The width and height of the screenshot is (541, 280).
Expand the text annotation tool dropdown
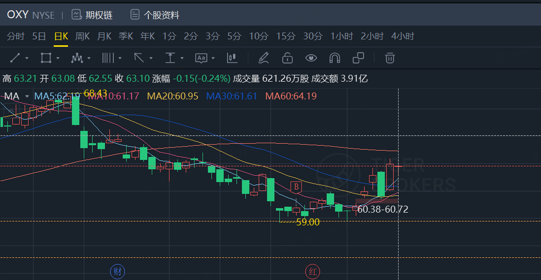click(x=213, y=58)
